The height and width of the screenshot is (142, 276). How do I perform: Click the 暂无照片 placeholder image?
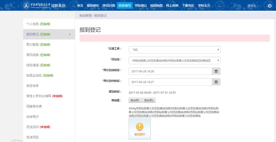tap(140, 129)
